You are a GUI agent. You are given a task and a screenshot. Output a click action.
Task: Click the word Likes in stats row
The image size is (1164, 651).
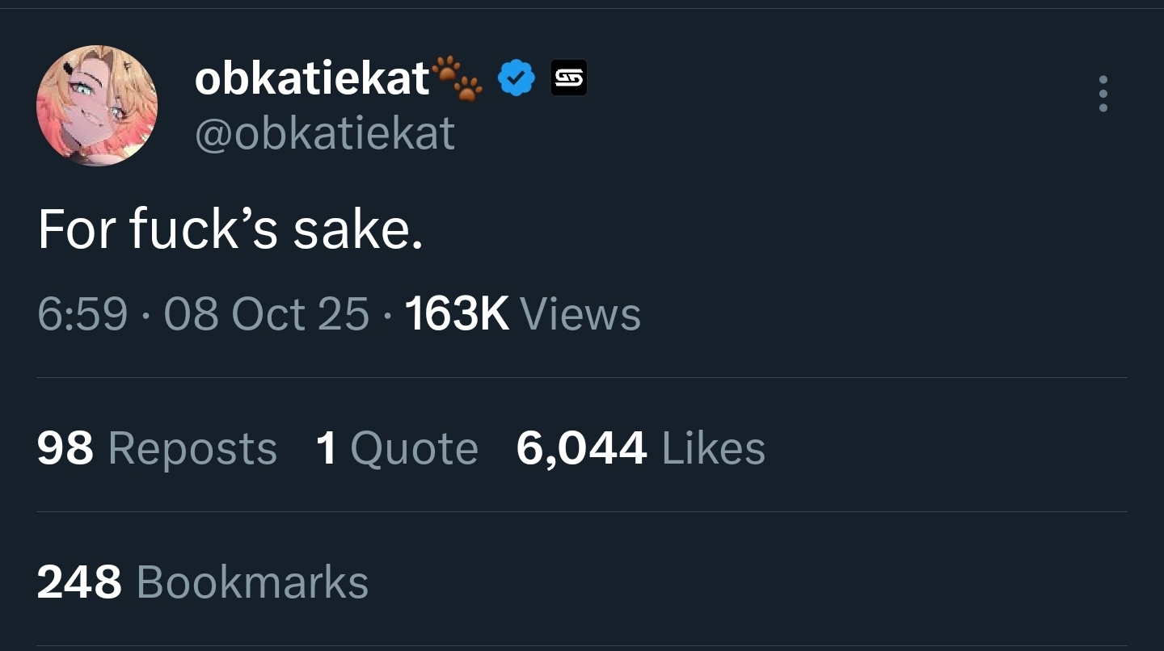coord(713,448)
